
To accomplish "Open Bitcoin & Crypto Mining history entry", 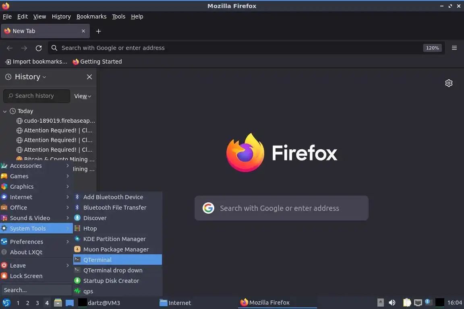I will coord(56,159).
